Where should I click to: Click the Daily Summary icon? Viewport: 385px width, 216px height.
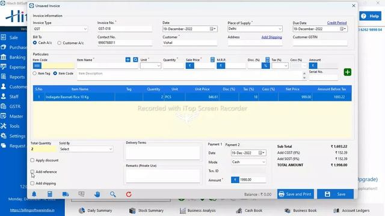point(82,211)
